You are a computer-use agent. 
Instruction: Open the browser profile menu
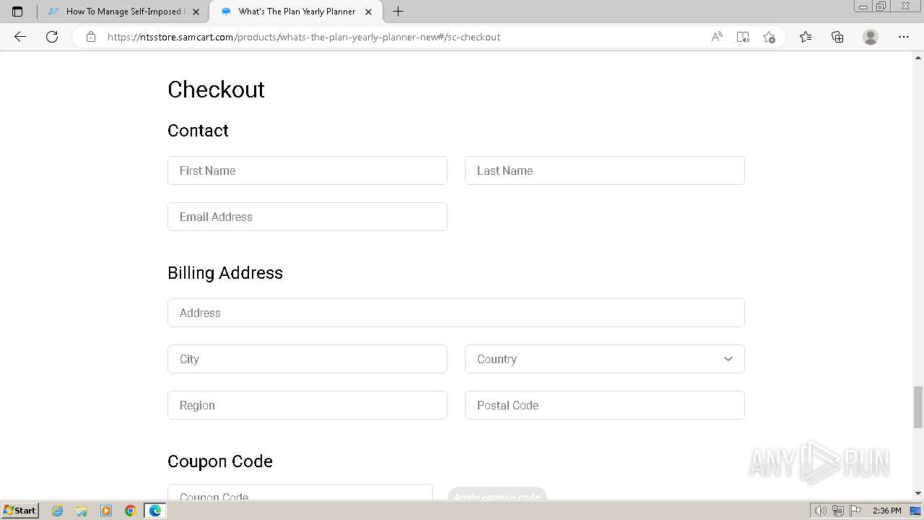[x=871, y=37]
